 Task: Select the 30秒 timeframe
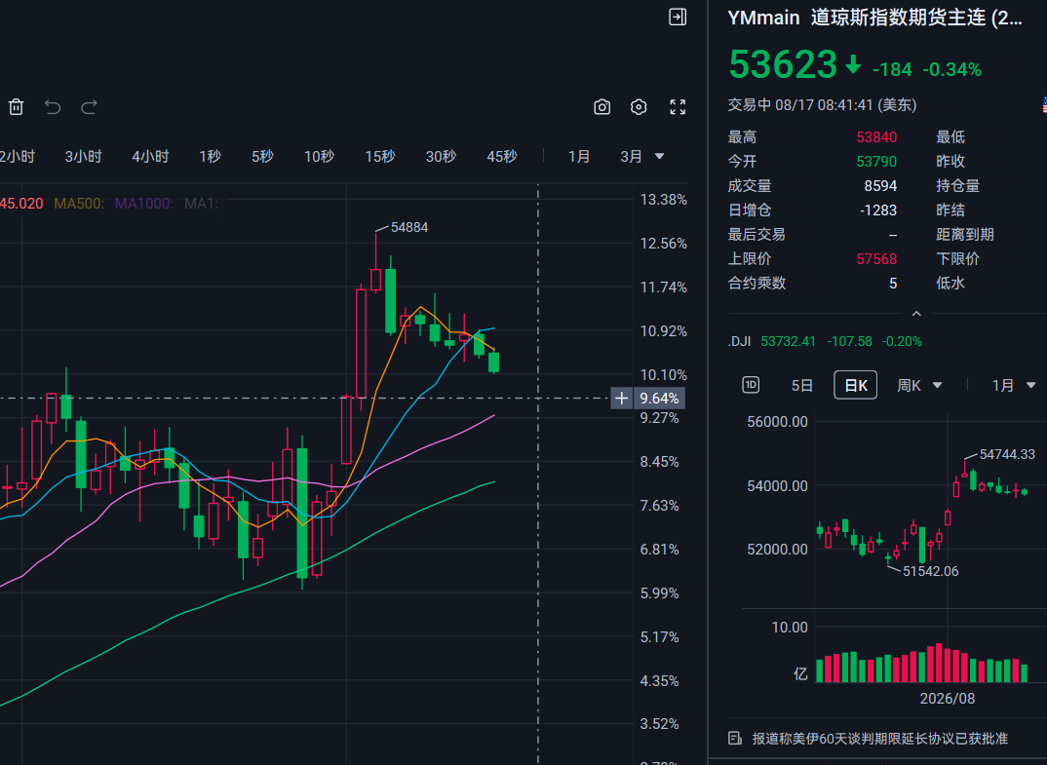tap(441, 156)
